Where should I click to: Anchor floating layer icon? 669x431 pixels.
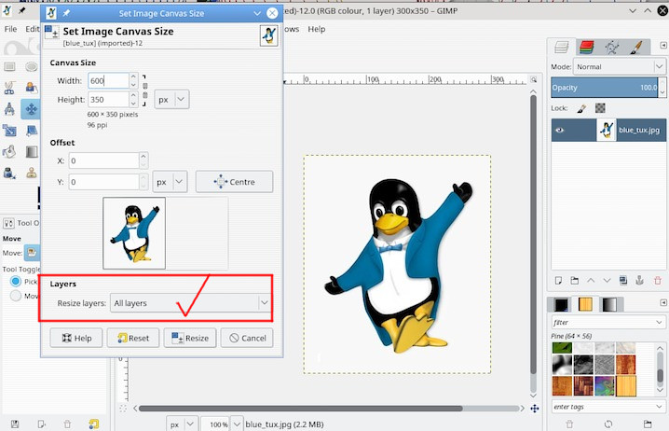pyautogui.click(x=639, y=281)
